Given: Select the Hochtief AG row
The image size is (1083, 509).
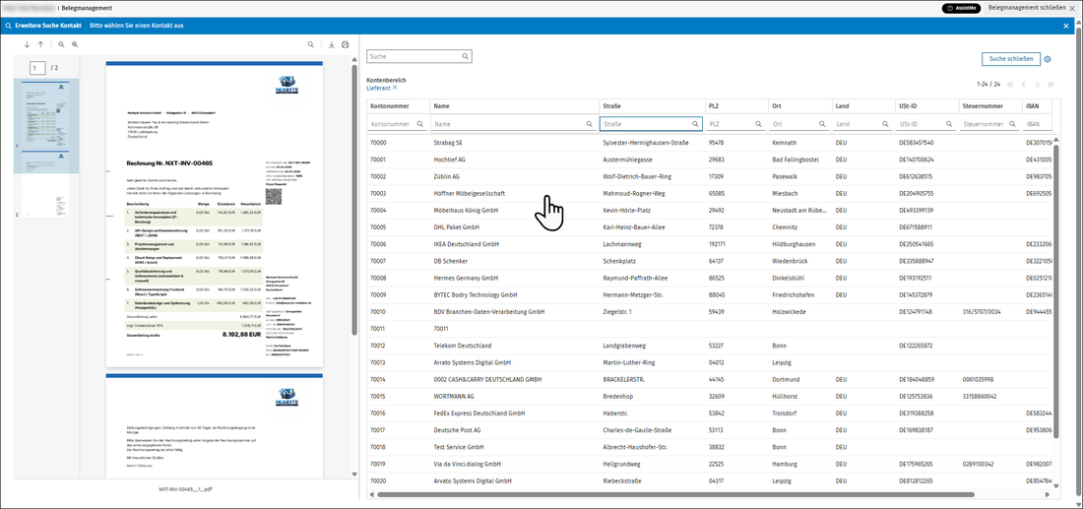Looking at the screenshot, I should coord(709,159).
